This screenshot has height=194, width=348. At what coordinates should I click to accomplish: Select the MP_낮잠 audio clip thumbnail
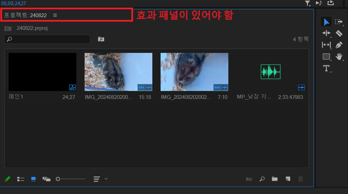tap(271, 72)
